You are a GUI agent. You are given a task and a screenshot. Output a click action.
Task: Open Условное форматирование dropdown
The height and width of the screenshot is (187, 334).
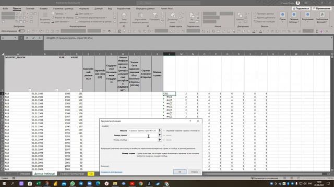92,18
